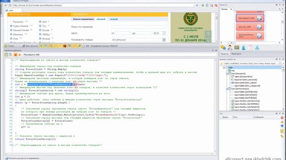
Task: Toggle the Gree checkbox
Action: tap(11, 39)
